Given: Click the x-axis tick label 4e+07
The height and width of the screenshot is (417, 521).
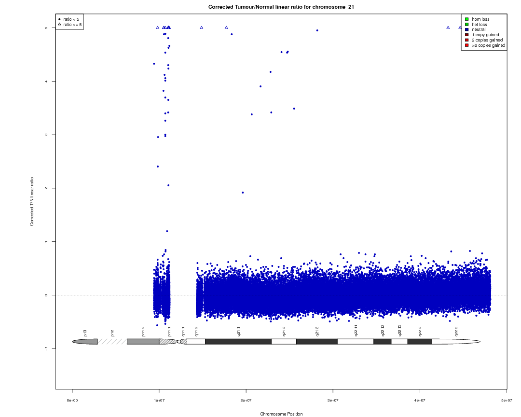Looking at the screenshot, I should [x=420, y=401].
